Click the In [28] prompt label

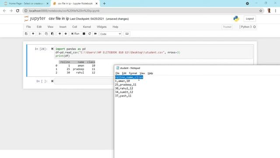[x=41, y=49]
